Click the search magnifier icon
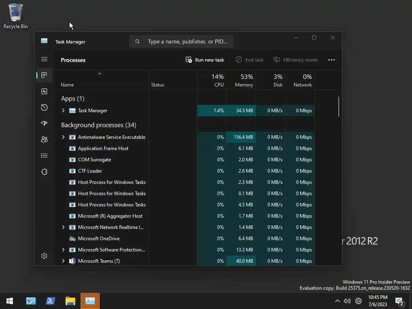 click(x=138, y=41)
